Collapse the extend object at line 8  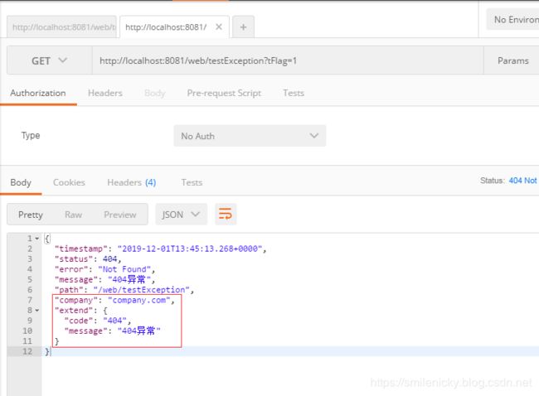(x=37, y=311)
